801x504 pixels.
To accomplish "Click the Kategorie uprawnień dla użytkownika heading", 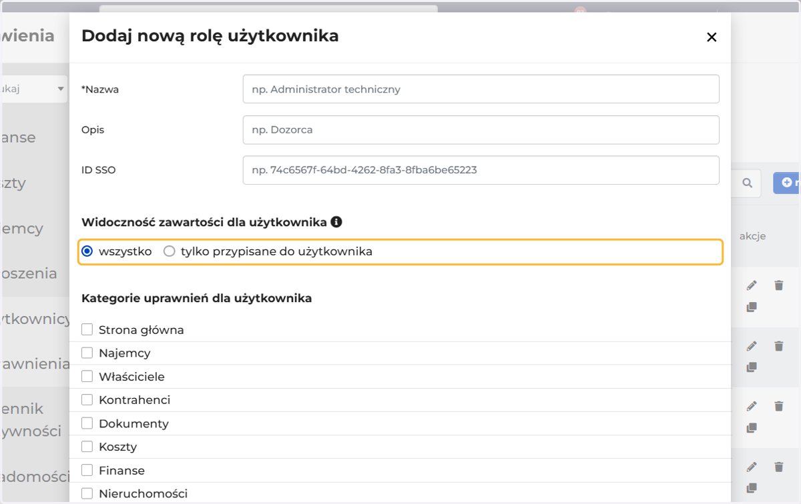I will click(x=197, y=298).
